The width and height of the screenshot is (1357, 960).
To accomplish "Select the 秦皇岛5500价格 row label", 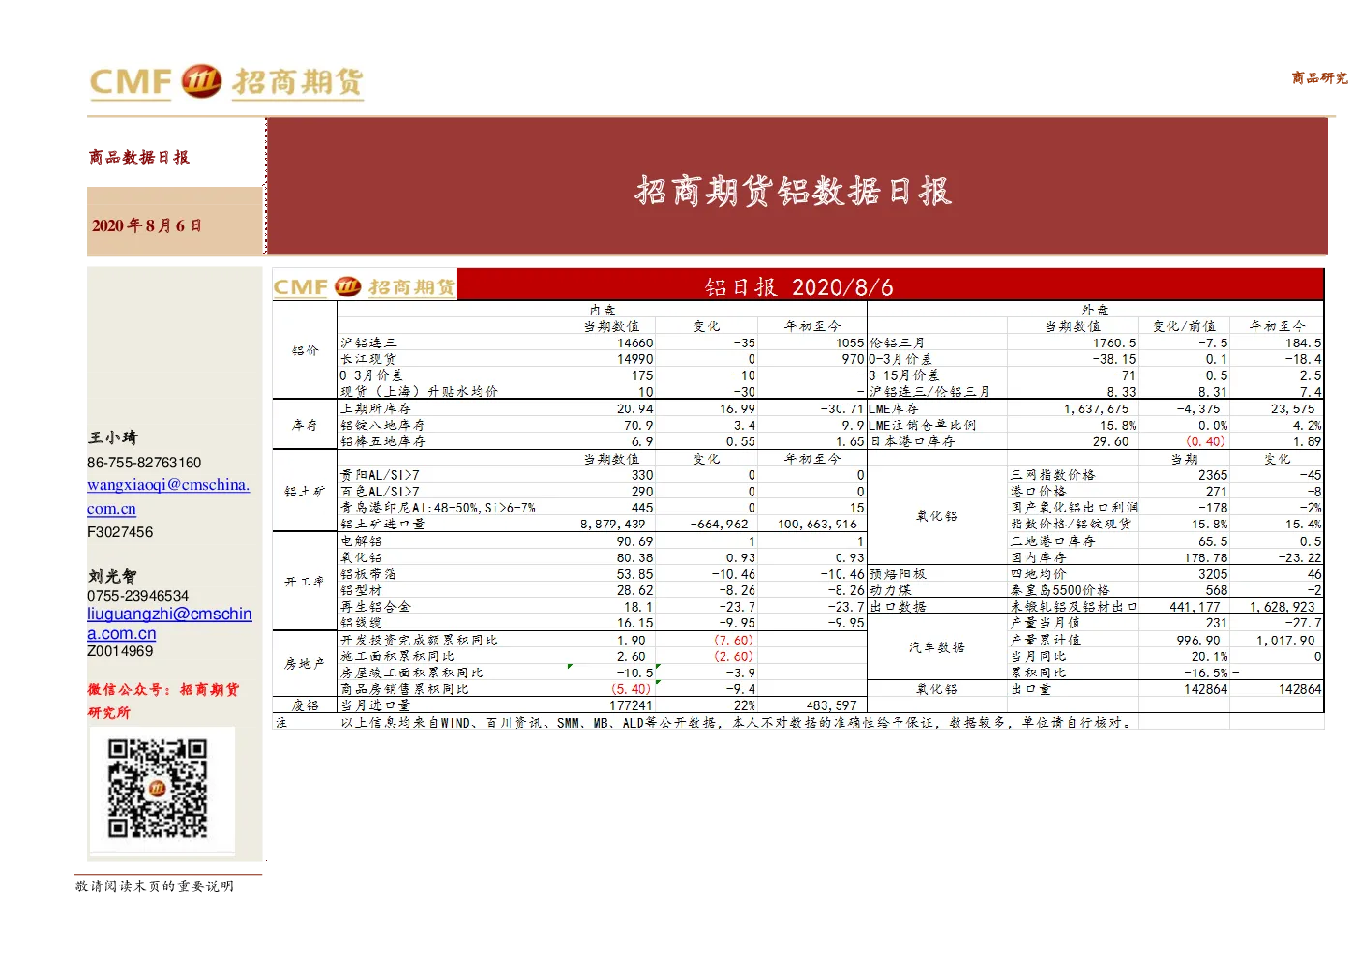I will coord(1060,590).
